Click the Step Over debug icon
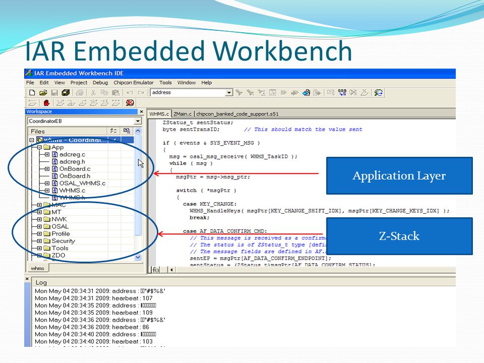 (60, 103)
